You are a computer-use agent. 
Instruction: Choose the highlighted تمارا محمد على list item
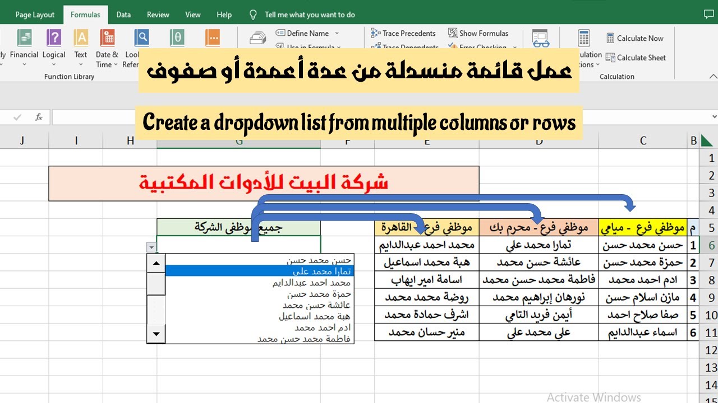point(260,271)
